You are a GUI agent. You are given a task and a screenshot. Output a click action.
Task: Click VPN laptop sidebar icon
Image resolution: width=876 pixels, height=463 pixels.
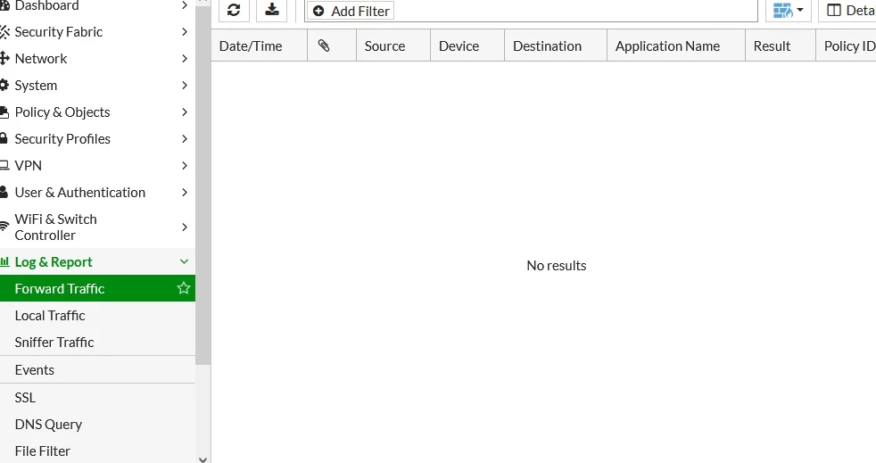pyautogui.click(x=4, y=166)
